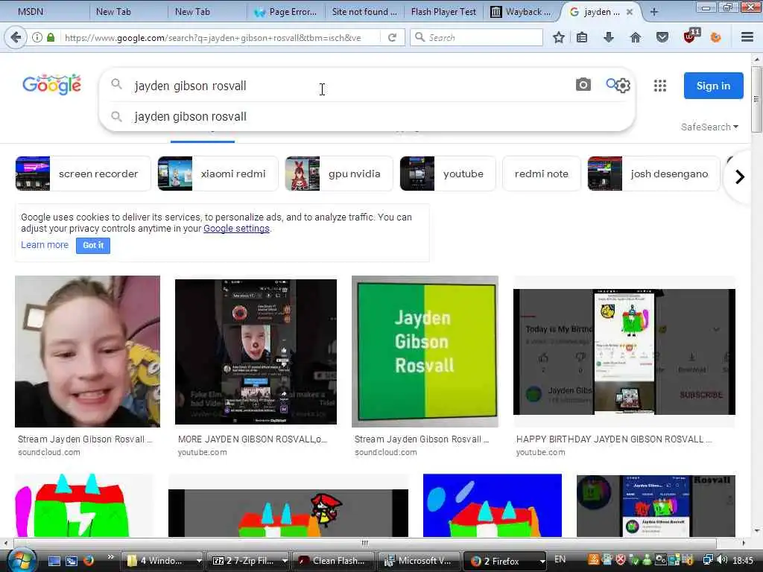Click Show Desktop icon in quick launch
763x572 pixels.
54,561
